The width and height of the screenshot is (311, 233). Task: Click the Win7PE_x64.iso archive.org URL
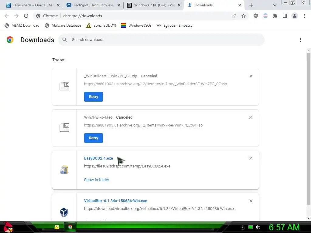pyautogui.click(x=143, y=125)
